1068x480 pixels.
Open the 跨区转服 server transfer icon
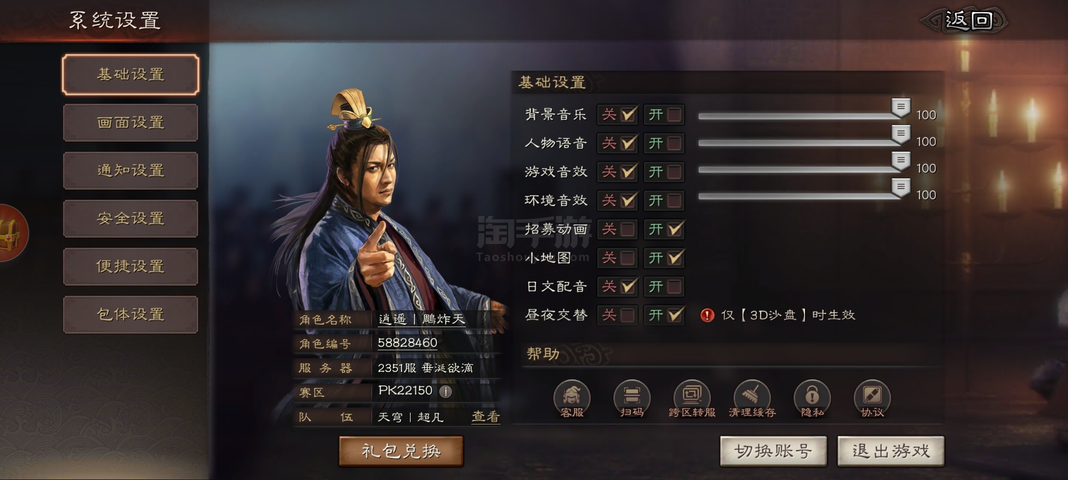[x=692, y=399]
